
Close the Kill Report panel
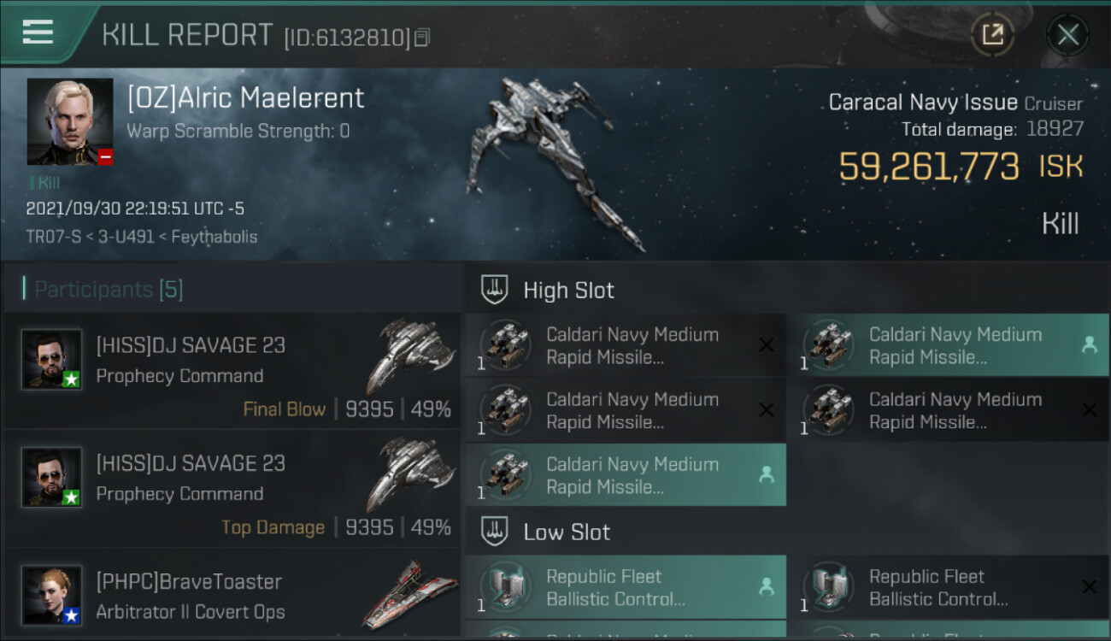point(1067,35)
